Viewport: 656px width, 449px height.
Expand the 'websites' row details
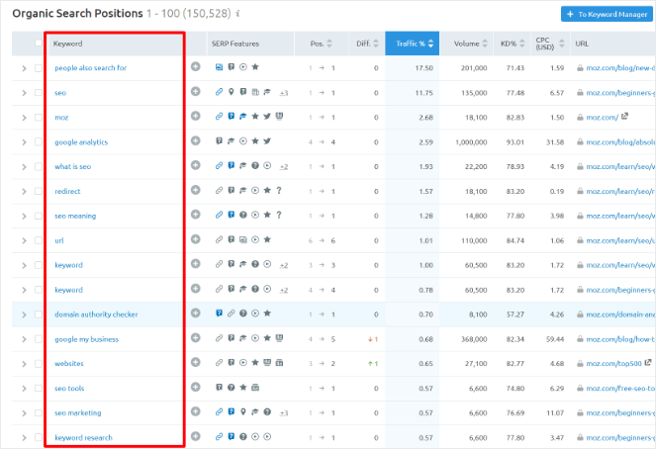(x=24, y=364)
